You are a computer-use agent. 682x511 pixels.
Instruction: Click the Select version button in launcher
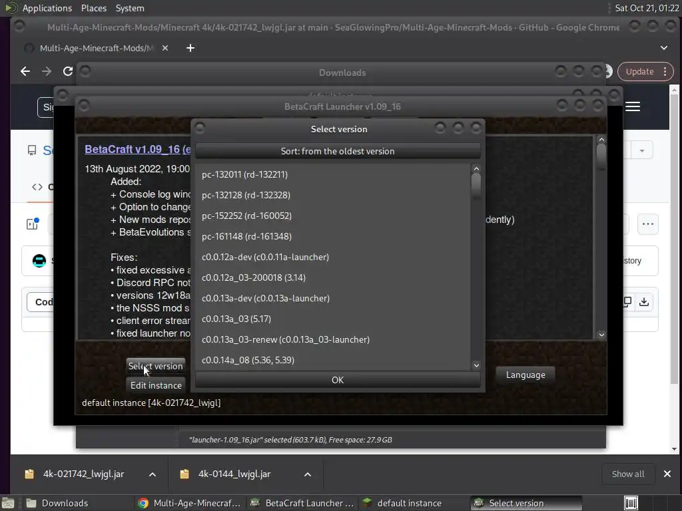point(156,367)
